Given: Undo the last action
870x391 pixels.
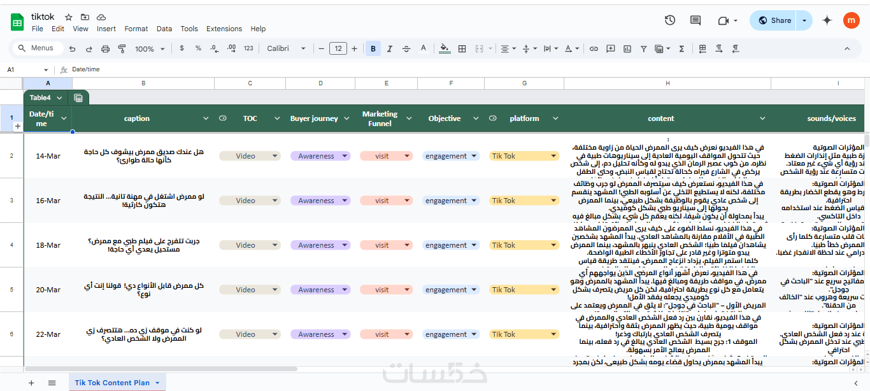Looking at the screenshot, I should coord(72,48).
